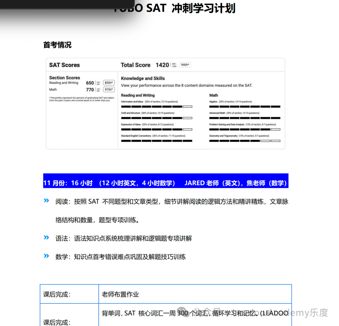Click the 冲刺学习计划 page title

pyautogui.click(x=203, y=8)
